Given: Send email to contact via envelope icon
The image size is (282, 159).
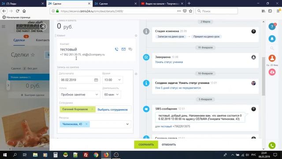Looking at the screenshot, I should [123, 49].
